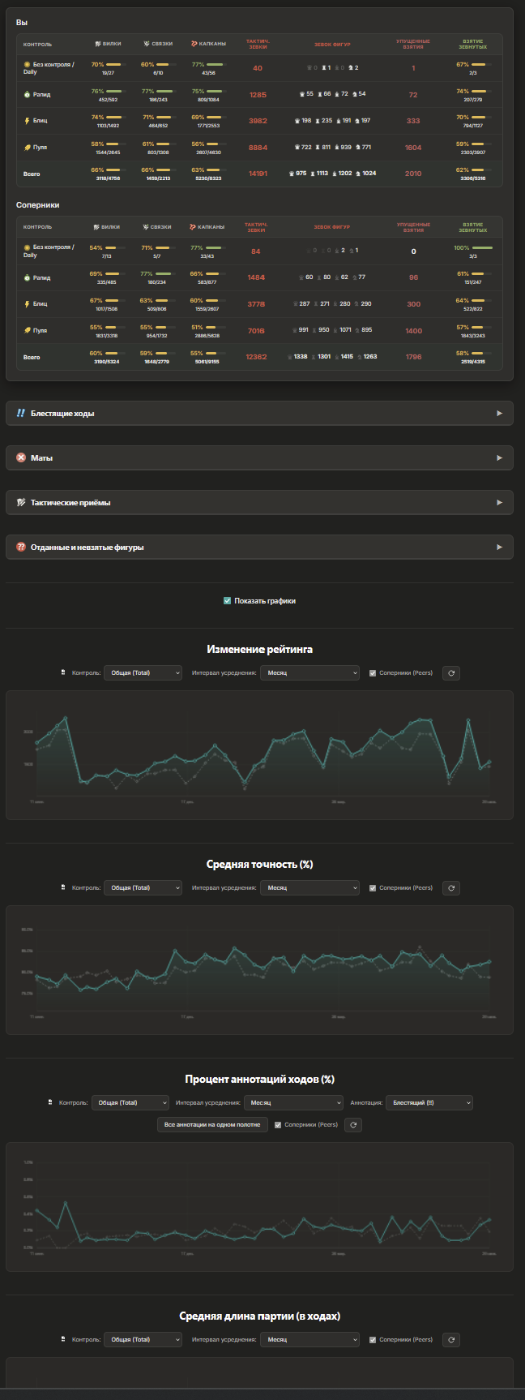Viewport: 525px width, 1400px height.
Task: Uncheck the Показать графики checkbox
Action: click(x=227, y=601)
